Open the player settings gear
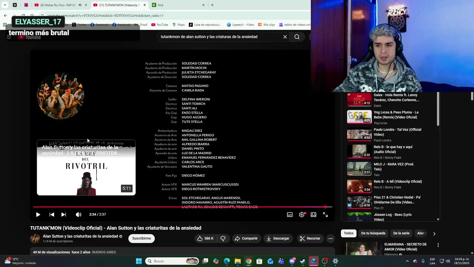The width and height of the screenshot is (474, 267). pyautogui.click(x=302, y=214)
